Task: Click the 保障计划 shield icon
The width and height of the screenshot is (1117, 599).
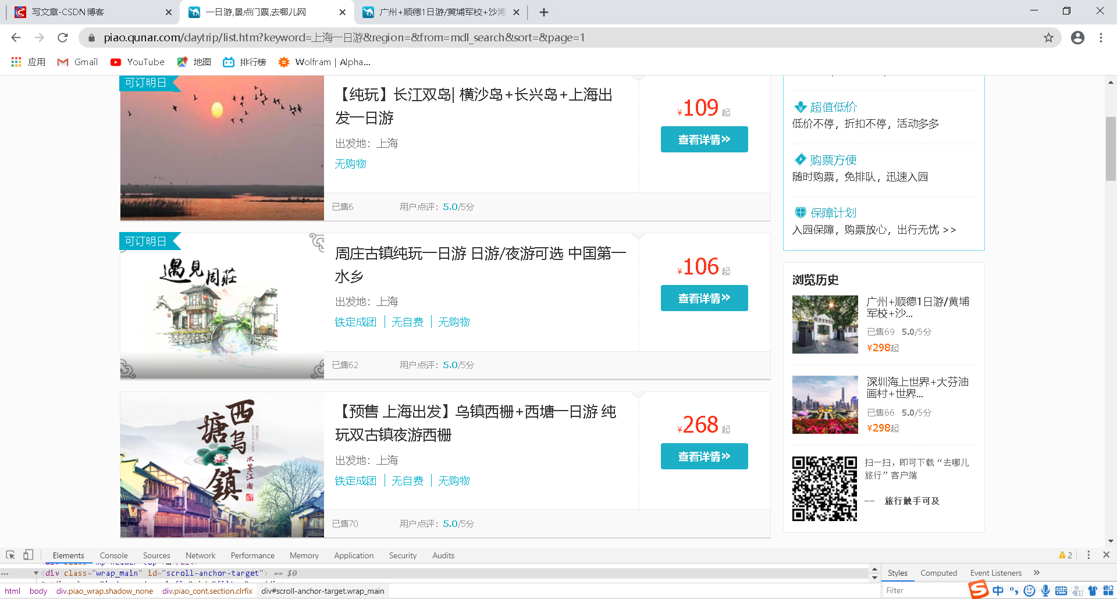Action: tap(801, 213)
